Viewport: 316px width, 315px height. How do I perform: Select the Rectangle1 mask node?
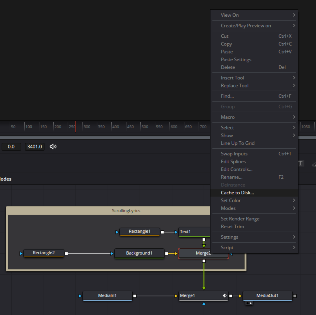point(139,231)
